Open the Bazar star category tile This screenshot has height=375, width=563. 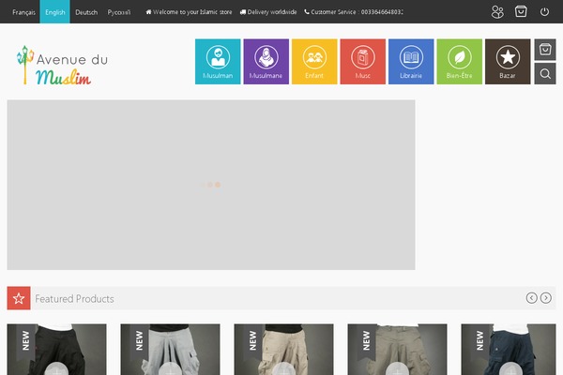click(508, 62)
